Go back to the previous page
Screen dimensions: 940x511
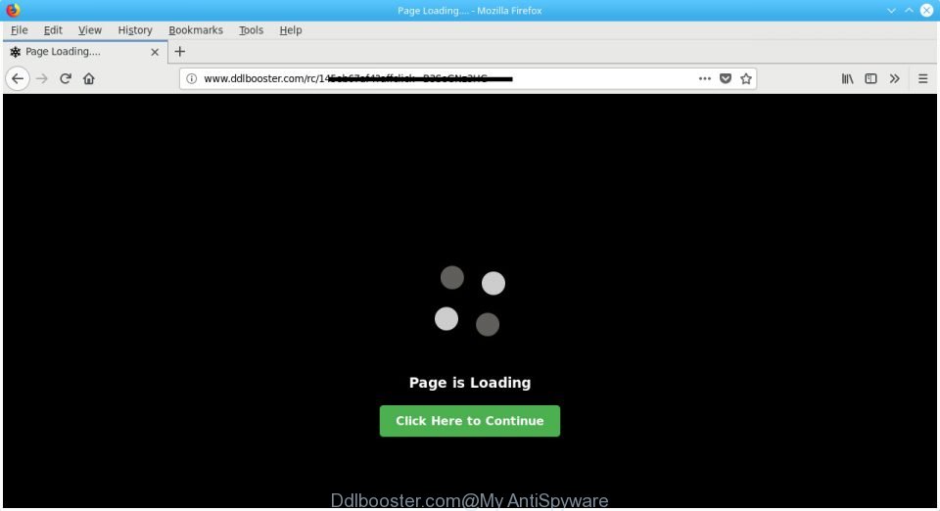tap(18, 78)
